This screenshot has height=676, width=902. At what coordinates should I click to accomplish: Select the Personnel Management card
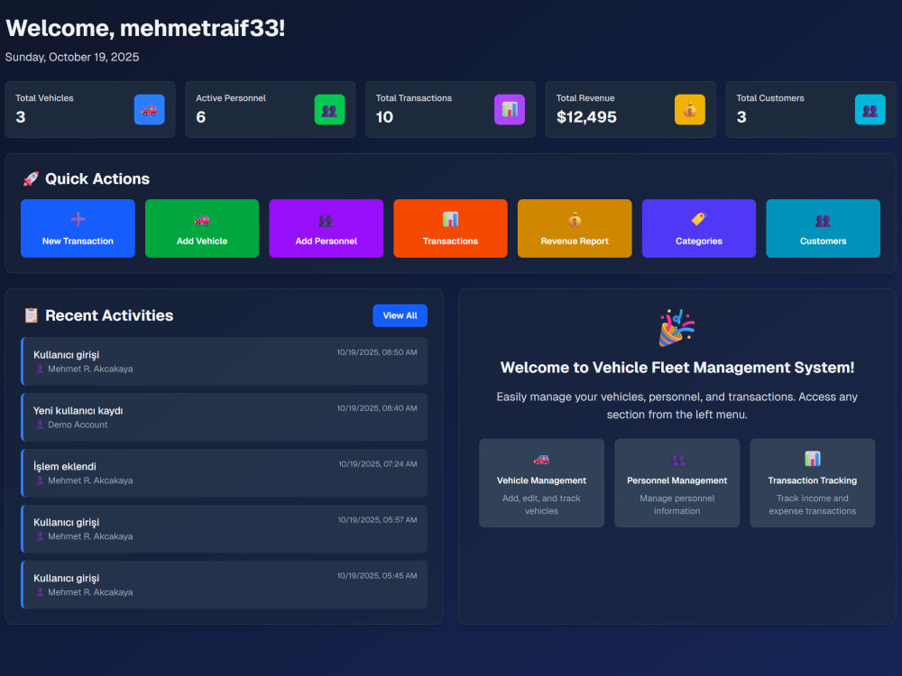677,483
